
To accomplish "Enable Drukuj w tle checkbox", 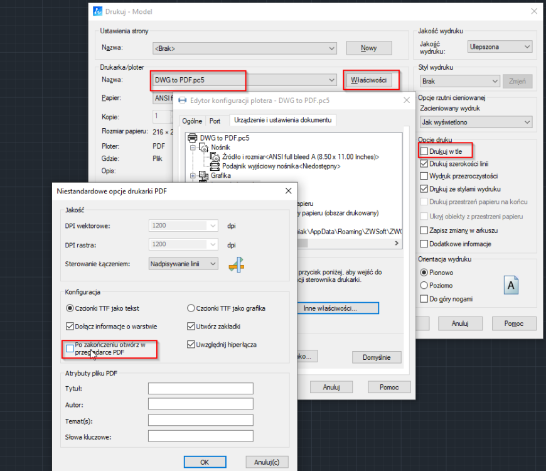I will coord(424,151).
